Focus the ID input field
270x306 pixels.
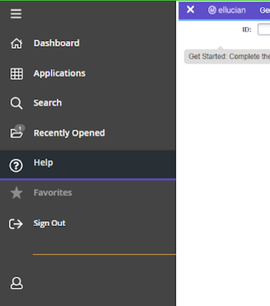(264, 29)
